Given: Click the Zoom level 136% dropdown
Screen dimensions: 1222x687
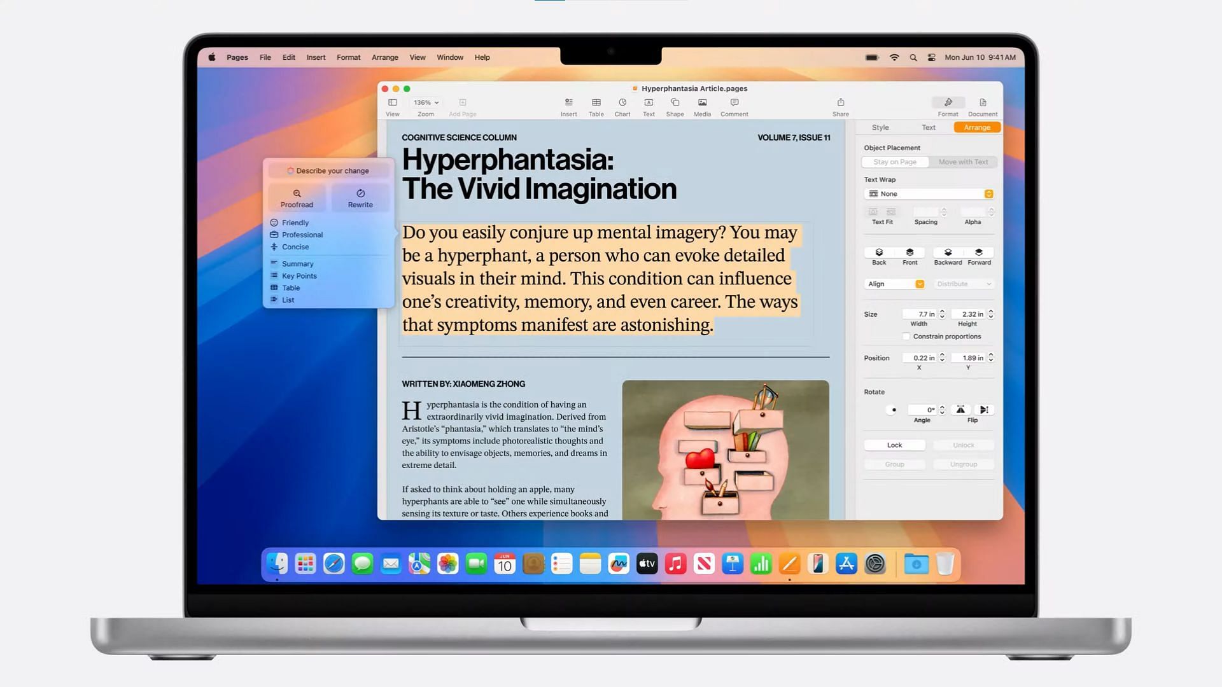Looking at the screenshot, I should 425,102.
